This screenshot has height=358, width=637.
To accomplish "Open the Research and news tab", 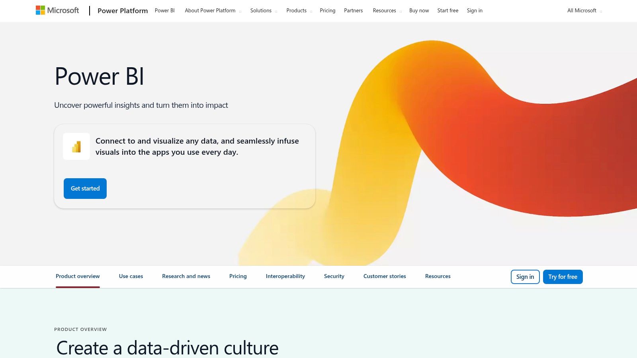I will (x=186, y=276).
